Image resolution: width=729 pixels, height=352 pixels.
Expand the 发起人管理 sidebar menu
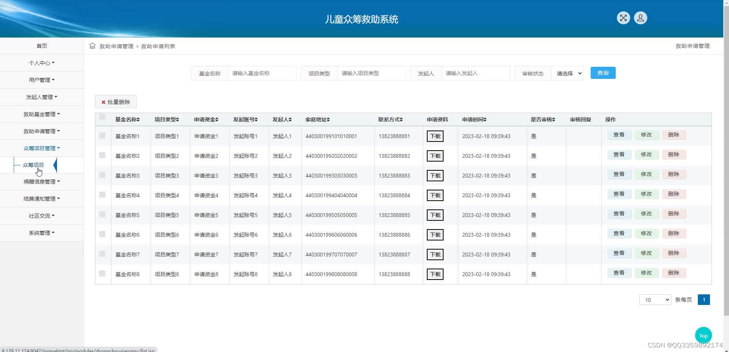tap(42, 97)
